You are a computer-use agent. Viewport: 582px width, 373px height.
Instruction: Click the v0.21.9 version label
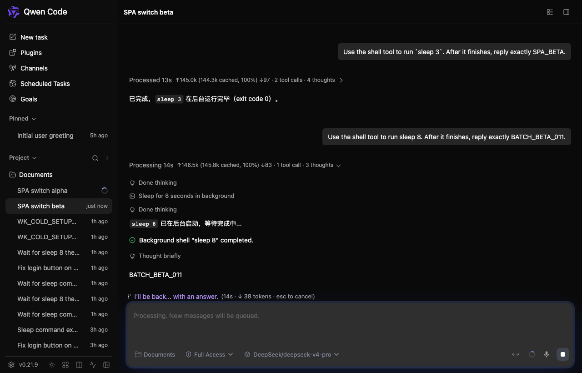pyautogui.click(x=28, y=365)
